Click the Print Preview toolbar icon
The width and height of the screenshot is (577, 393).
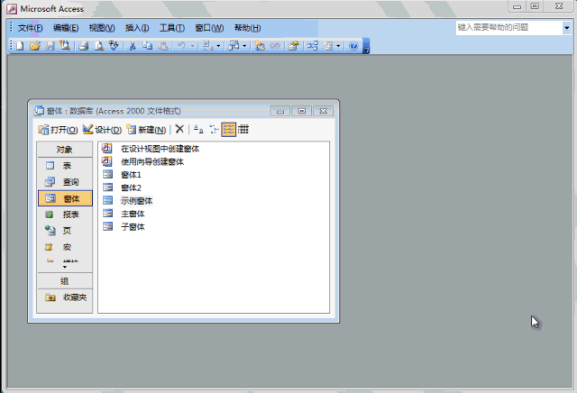98,46
